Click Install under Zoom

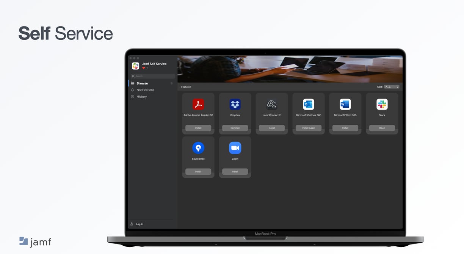(235, 172)
